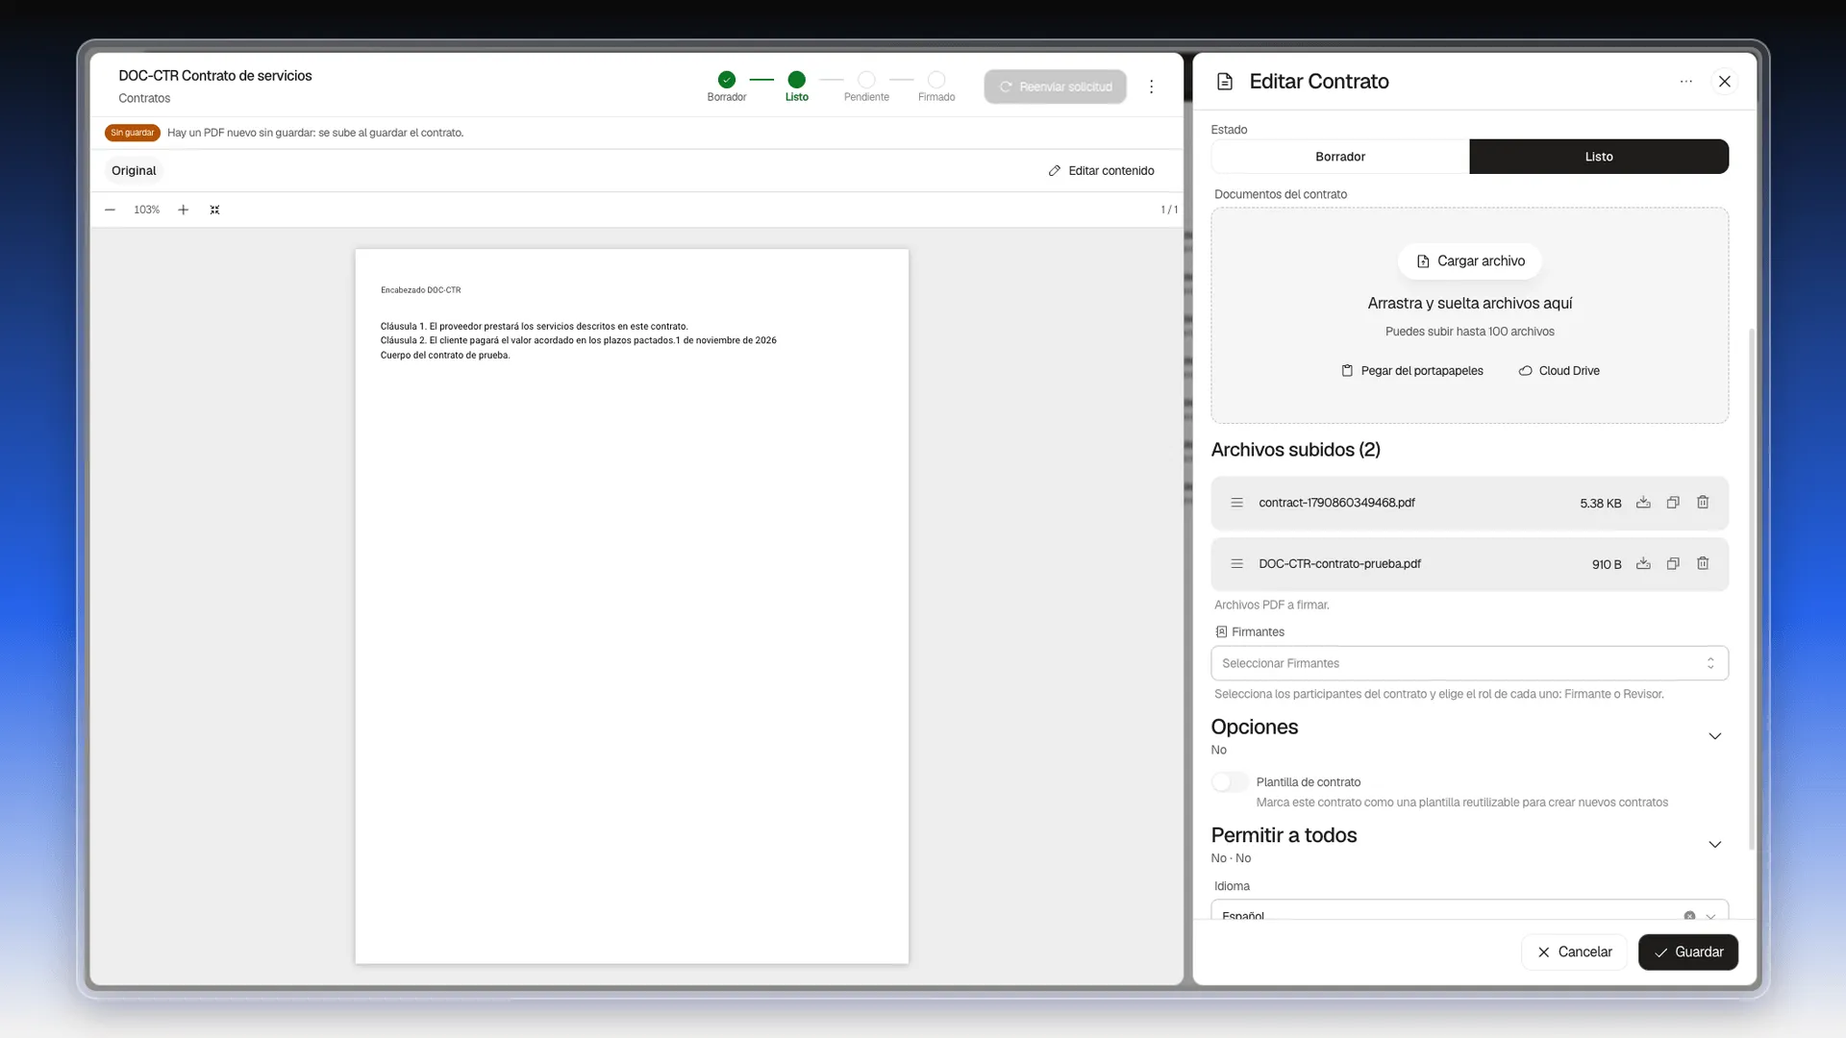Clear the selected Idioma value

coord(1689,916)
